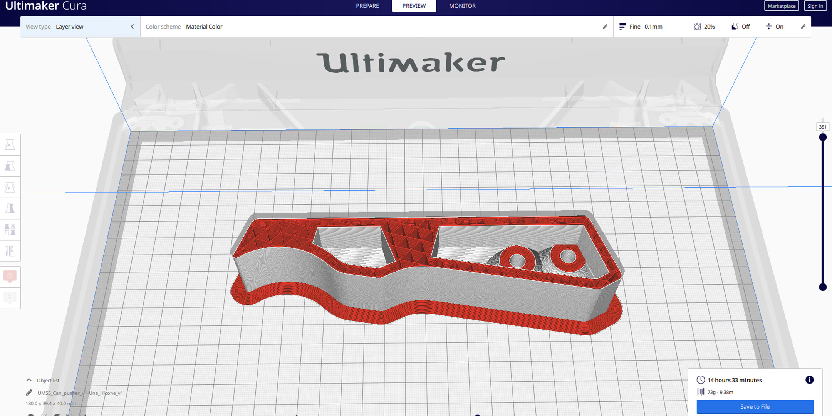Select the Mirror tool in left toolbar

point(10,208)
